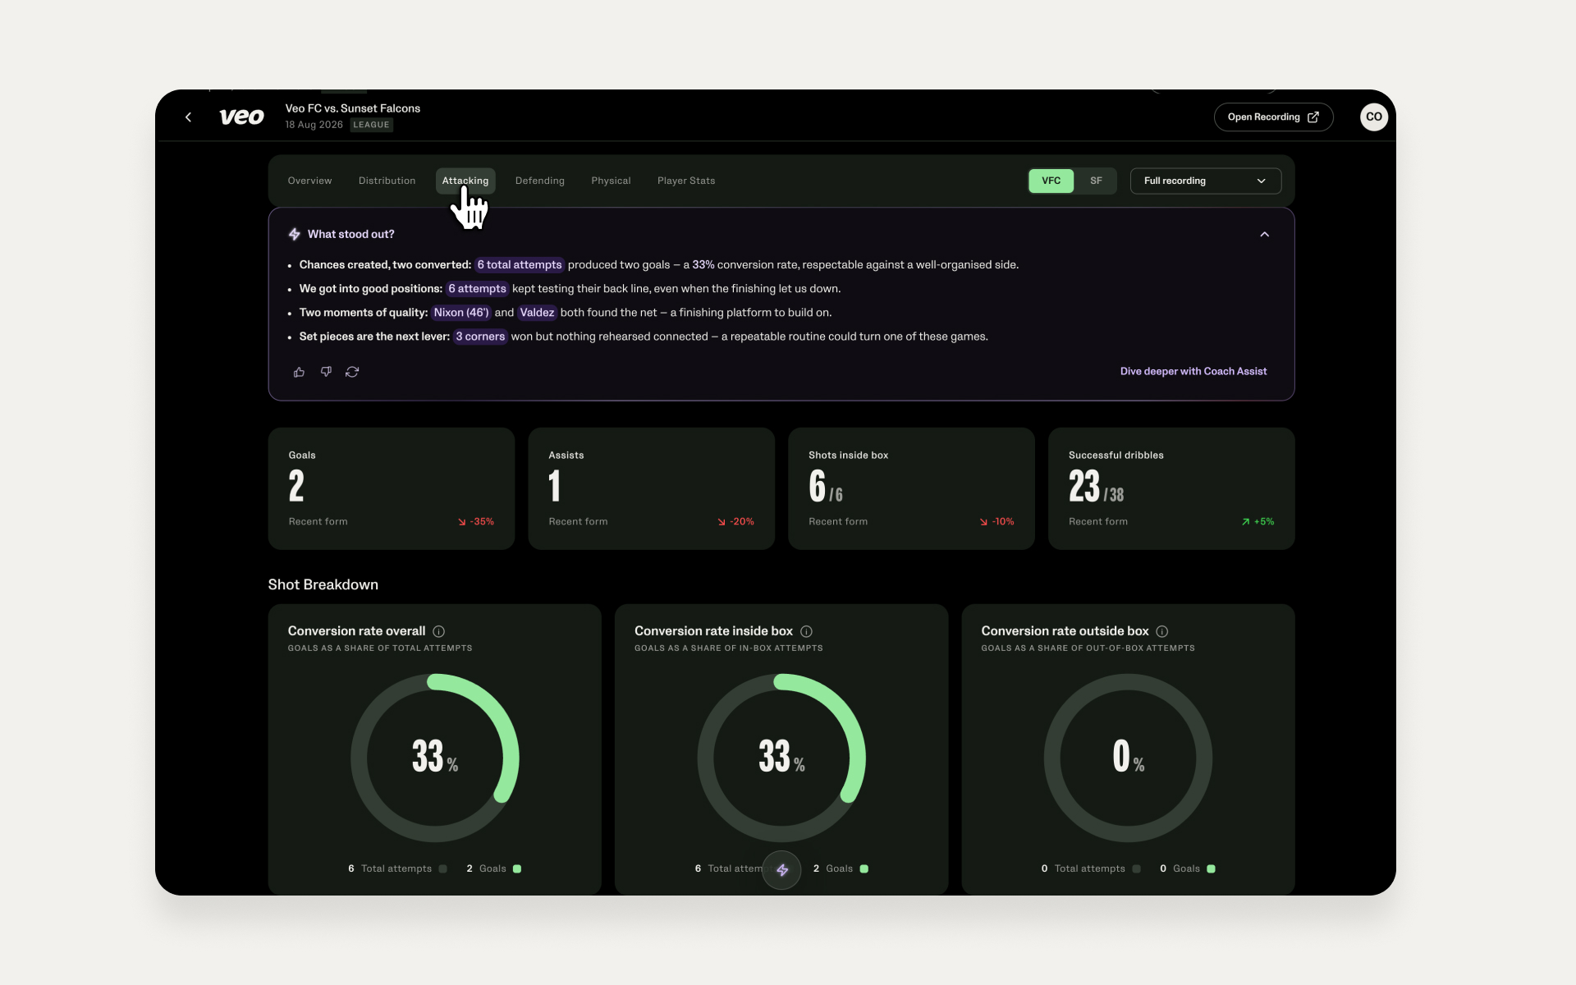Click the Nixon (46') highlight
The height and width of the screenshot is (985, 1576).
click(461, 313)
